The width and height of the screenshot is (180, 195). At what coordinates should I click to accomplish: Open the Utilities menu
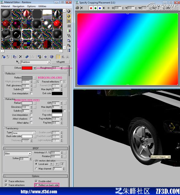42,6
